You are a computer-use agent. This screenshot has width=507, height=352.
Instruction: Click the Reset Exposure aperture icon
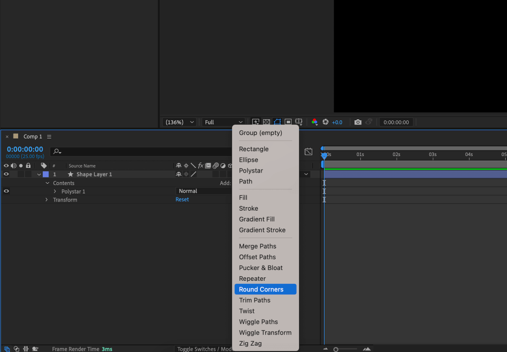click(x=325, y=122)
